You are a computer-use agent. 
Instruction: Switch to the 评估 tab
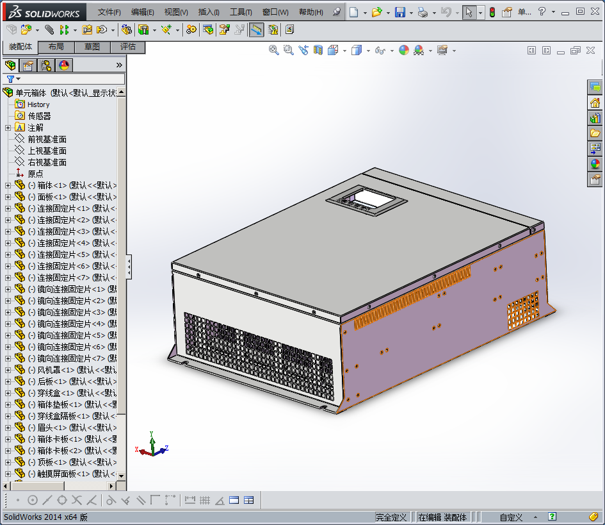127,47
